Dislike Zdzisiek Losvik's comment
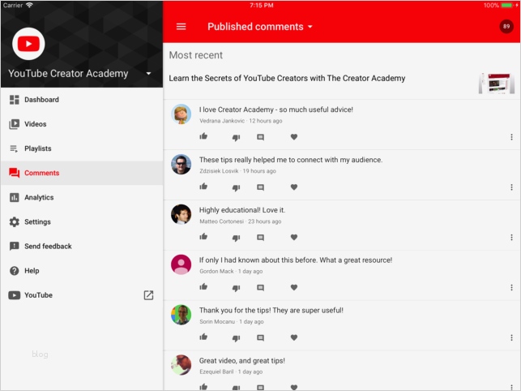This screenshot has width=521, height=391. click(x=236, y=187)
